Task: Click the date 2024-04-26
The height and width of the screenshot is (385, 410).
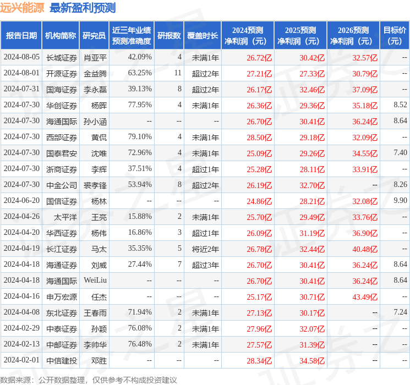Action: 21,216
